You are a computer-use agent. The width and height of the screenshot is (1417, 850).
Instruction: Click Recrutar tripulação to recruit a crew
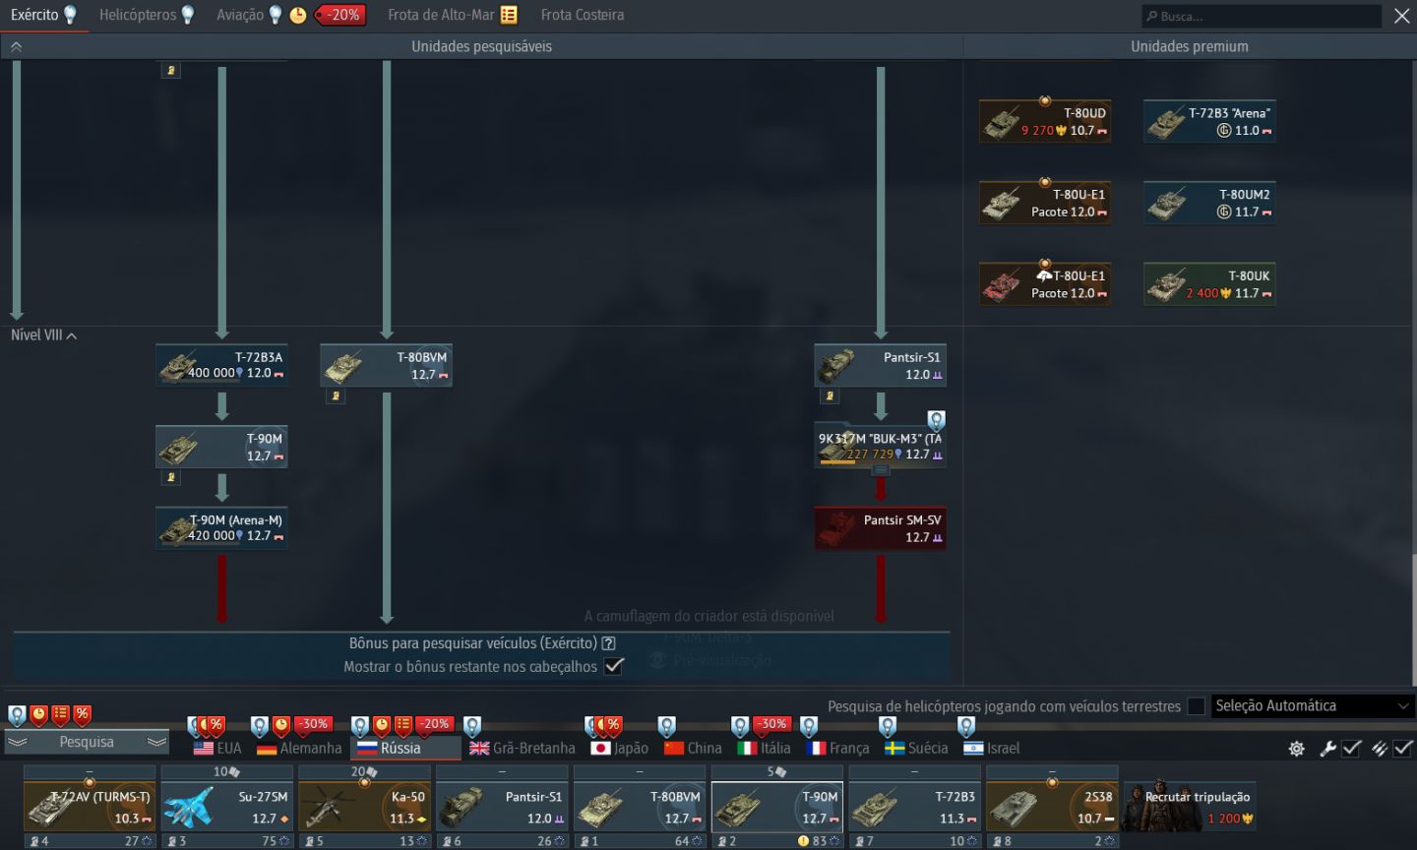click(1191, 807)
